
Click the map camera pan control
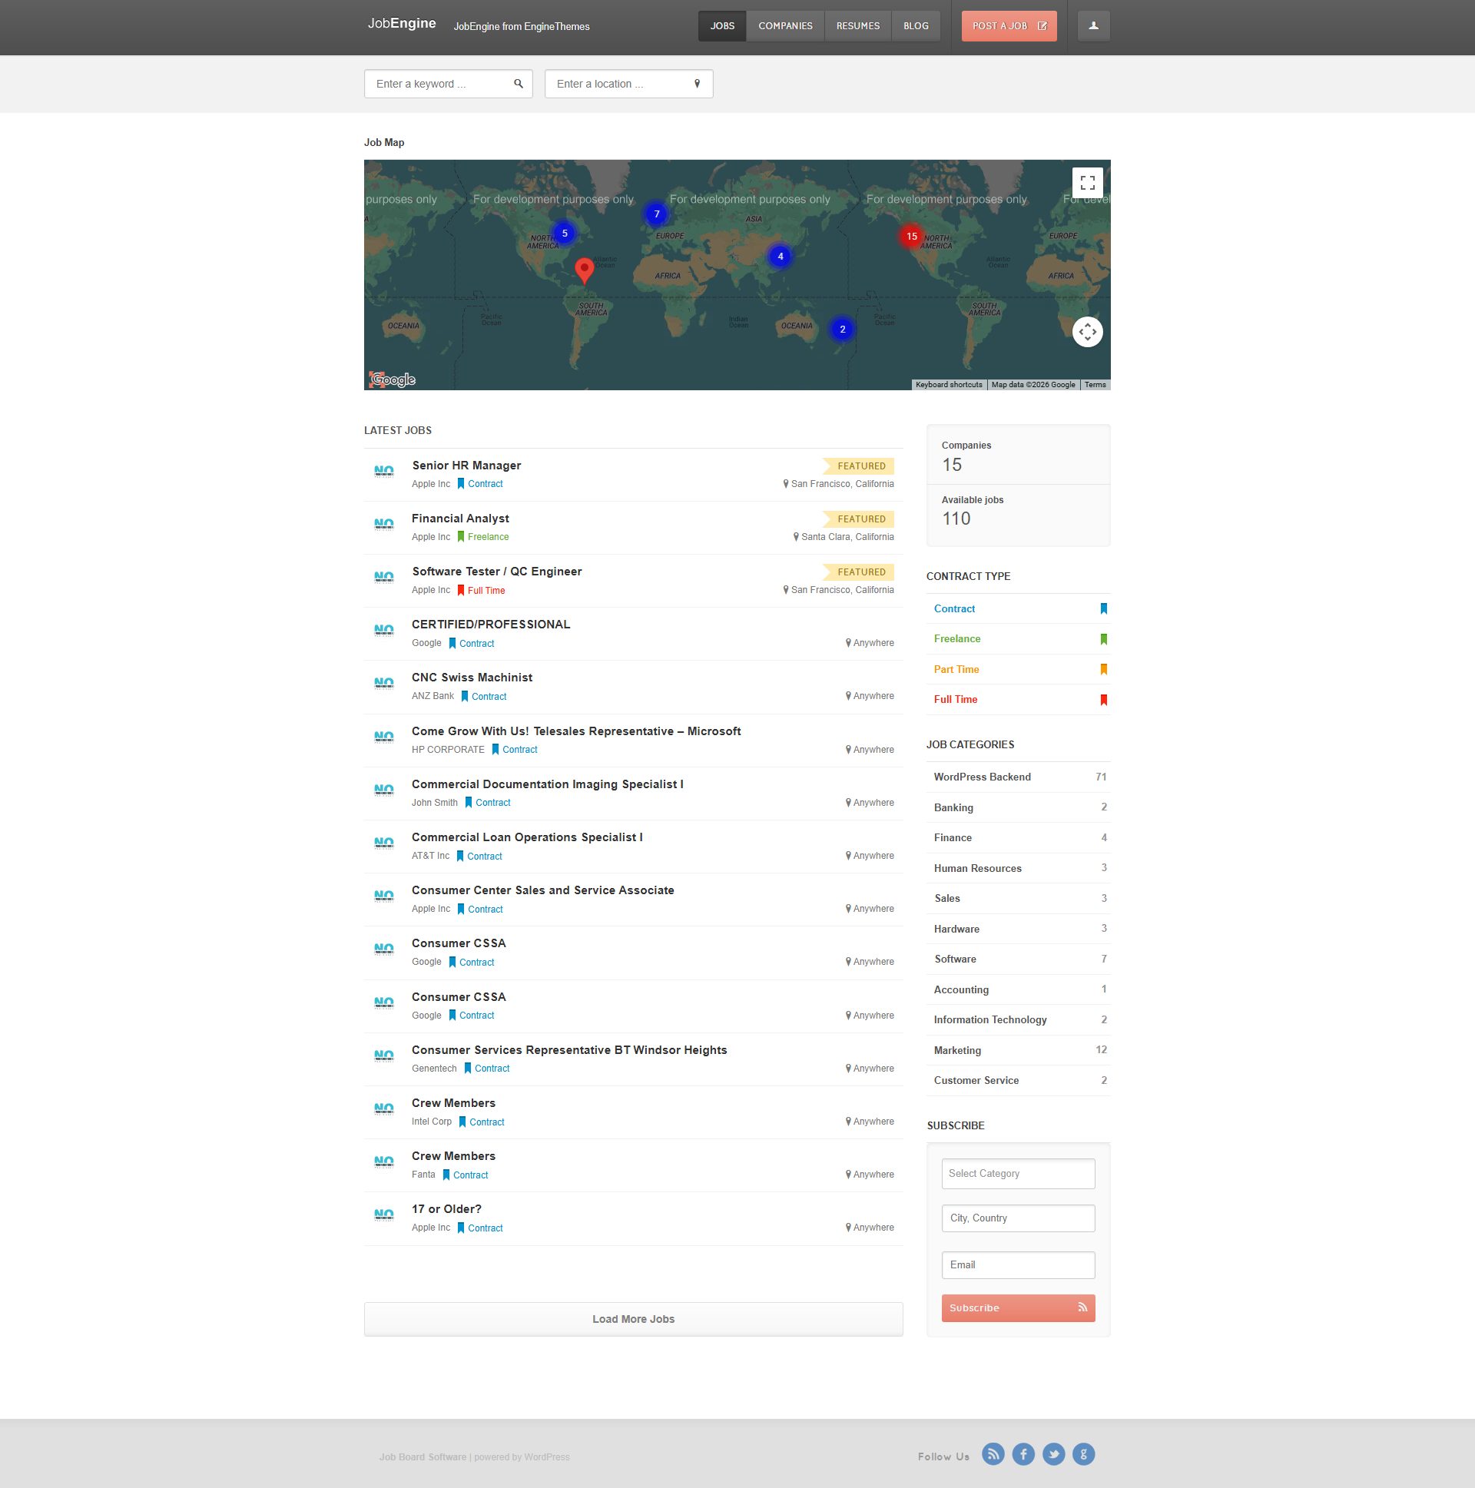(x=1087, y=332)
